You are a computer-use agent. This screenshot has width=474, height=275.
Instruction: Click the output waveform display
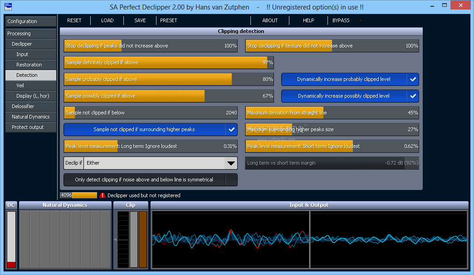click(389, 239)
